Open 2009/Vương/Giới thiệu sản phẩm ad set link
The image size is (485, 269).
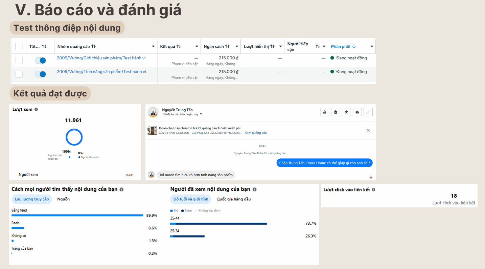point(101,58)
